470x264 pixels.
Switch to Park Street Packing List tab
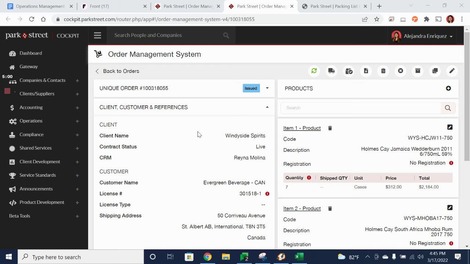[x=334, y=6]
